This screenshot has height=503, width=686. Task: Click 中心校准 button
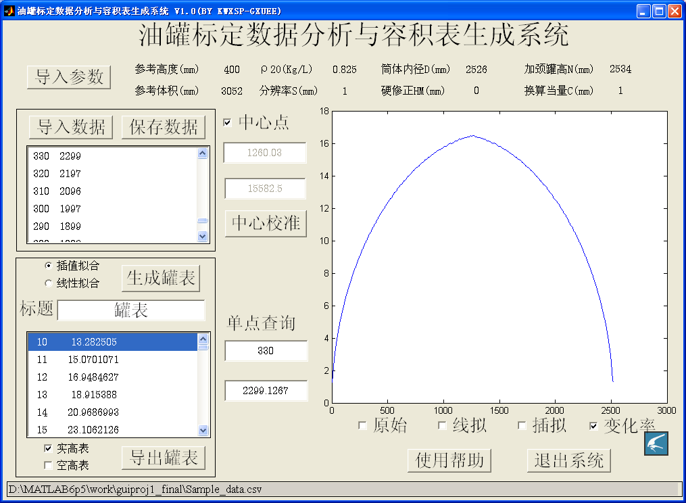[x=266, y=223]
